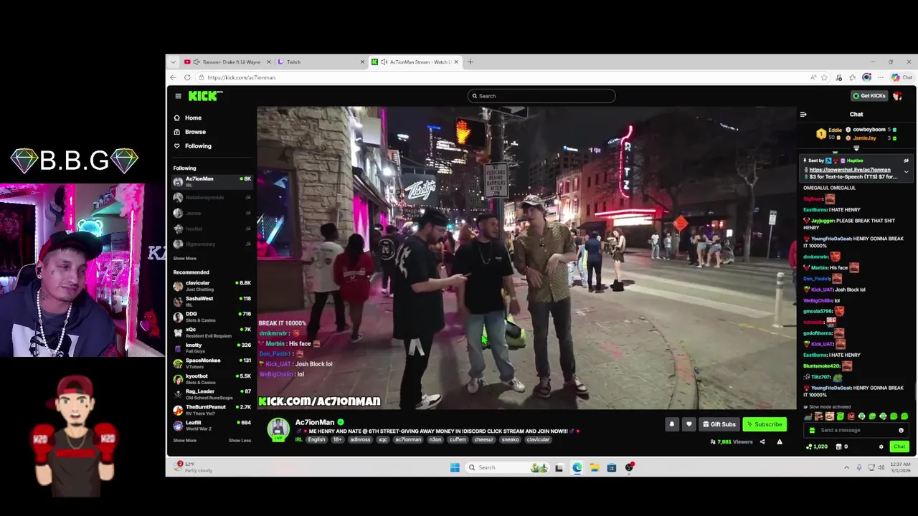Image resolution: width=918 pixels, height=516 pixels.
Task: Expand the gift leaderboard arrow
Action: 856,148
